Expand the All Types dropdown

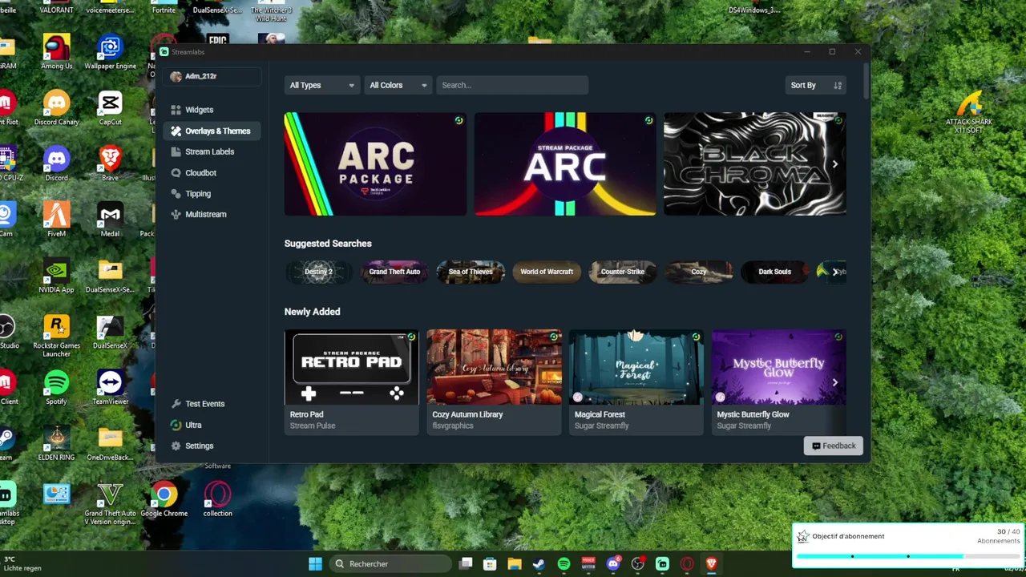pos(321,85)
